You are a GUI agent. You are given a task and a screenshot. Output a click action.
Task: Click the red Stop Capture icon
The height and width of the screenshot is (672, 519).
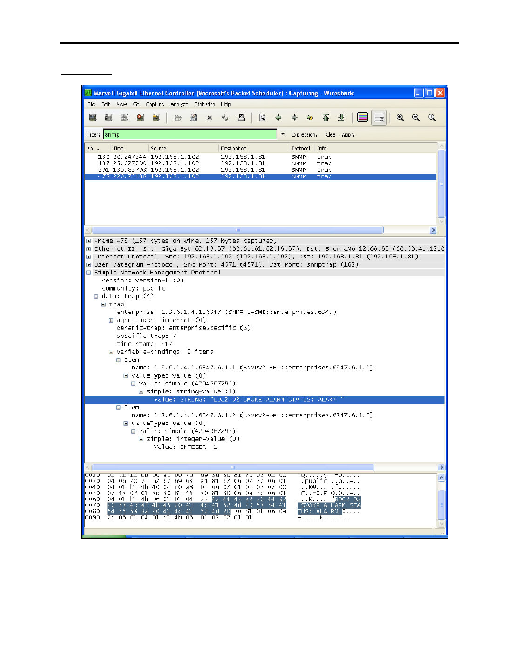tap(140, 118)
